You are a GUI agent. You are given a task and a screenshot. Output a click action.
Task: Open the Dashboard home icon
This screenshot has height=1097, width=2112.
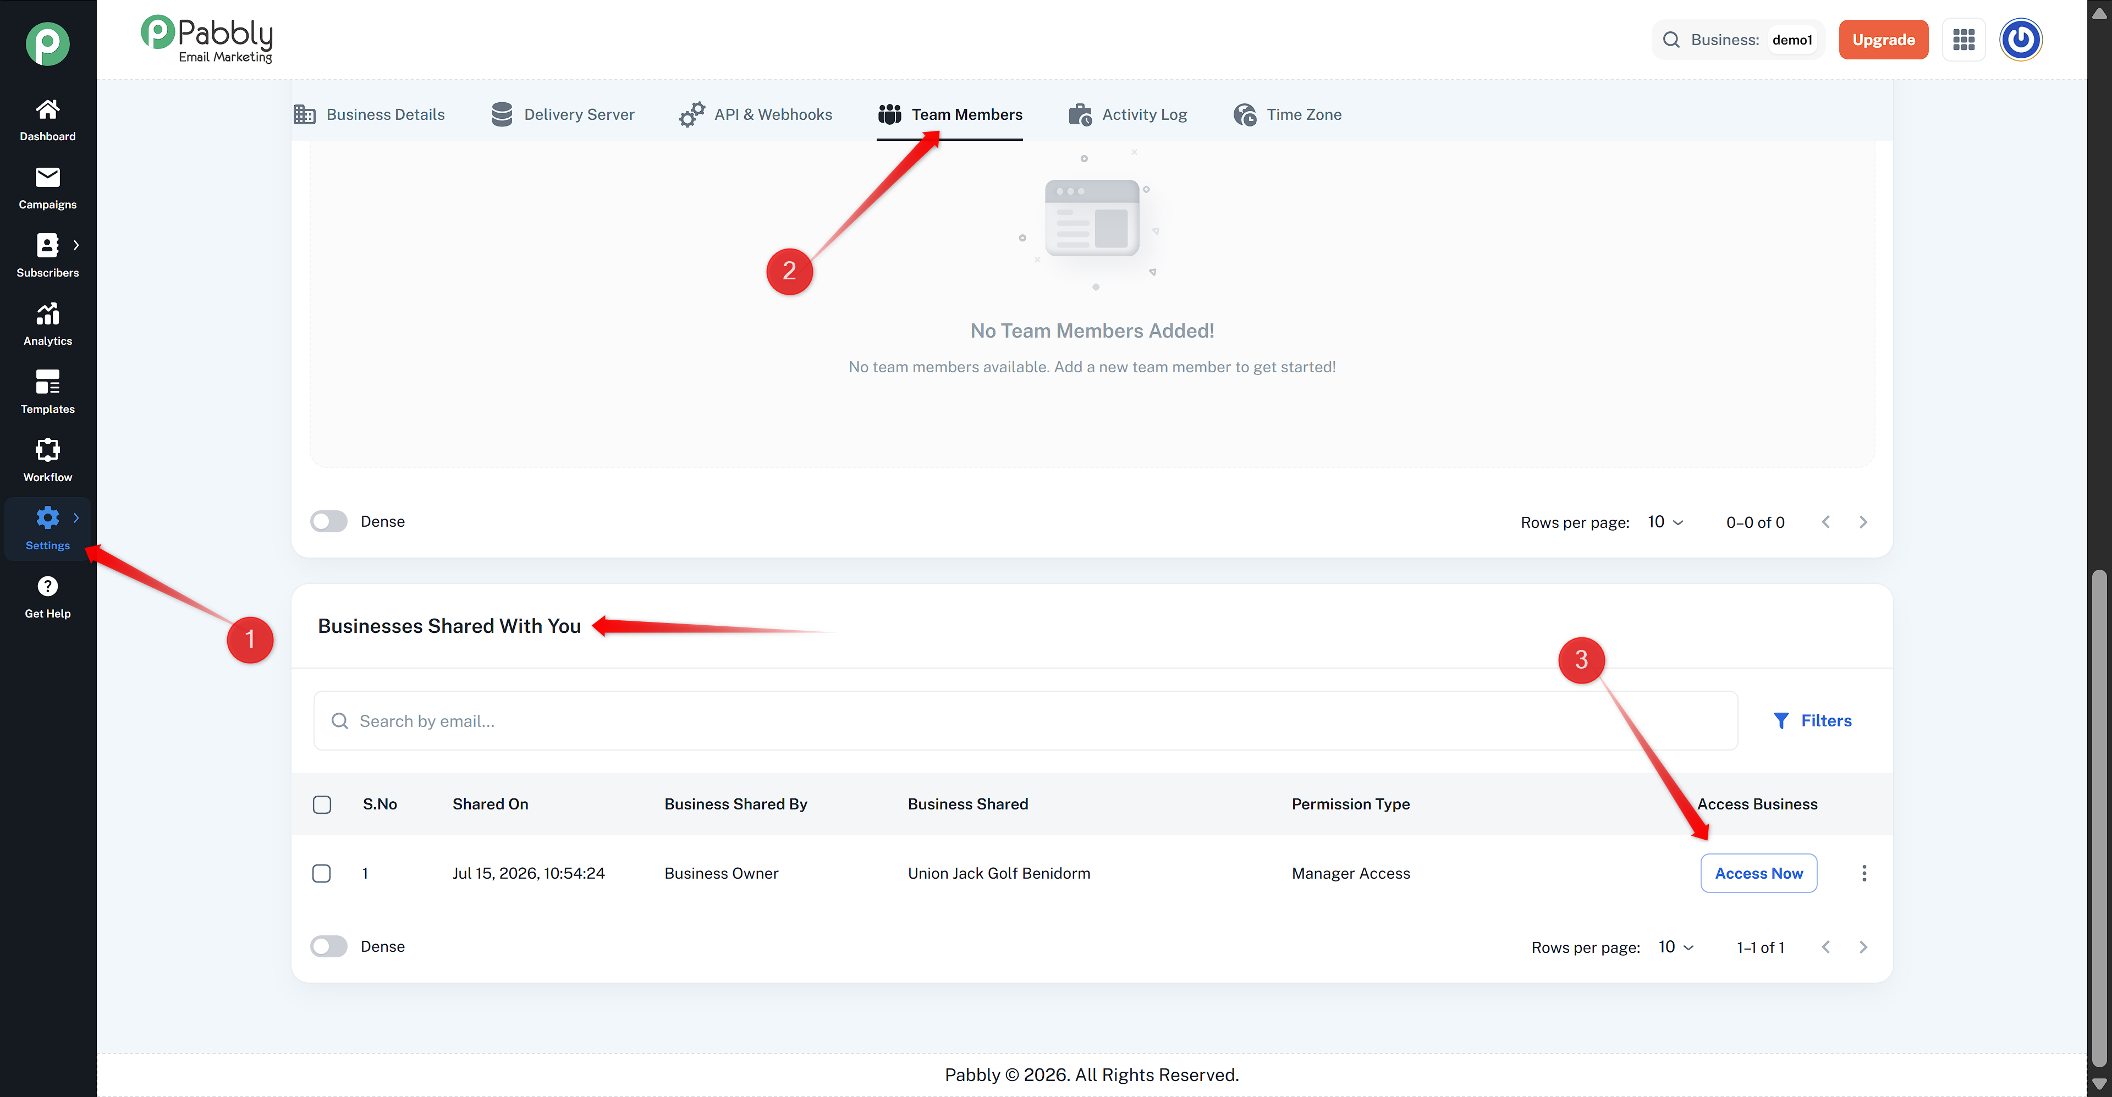pyautogui.click(x=47, y=109)
